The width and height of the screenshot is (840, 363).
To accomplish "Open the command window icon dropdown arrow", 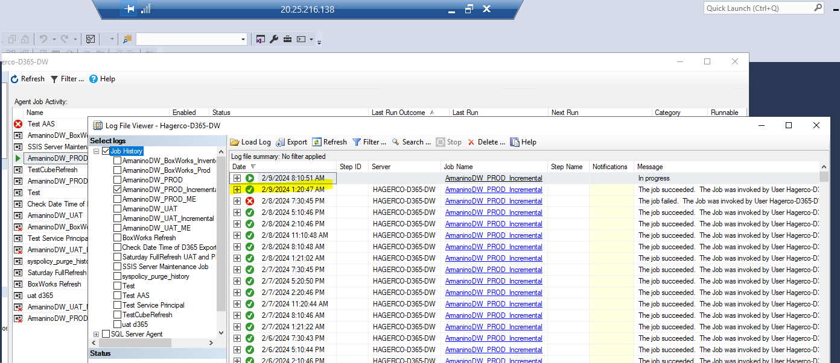I will click(x=311, y=39).
